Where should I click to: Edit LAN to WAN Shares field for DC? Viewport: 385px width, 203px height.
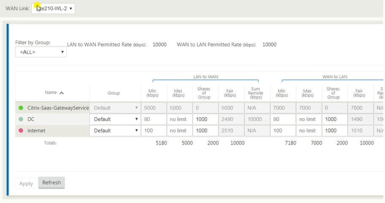[206, 119]
